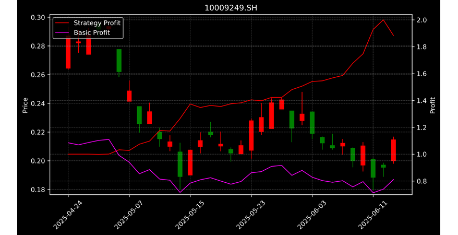Click the 0.22 price tick label
The width and height of the screenshot is (458, 235).
pyautogui.click(x=38, y=132)
